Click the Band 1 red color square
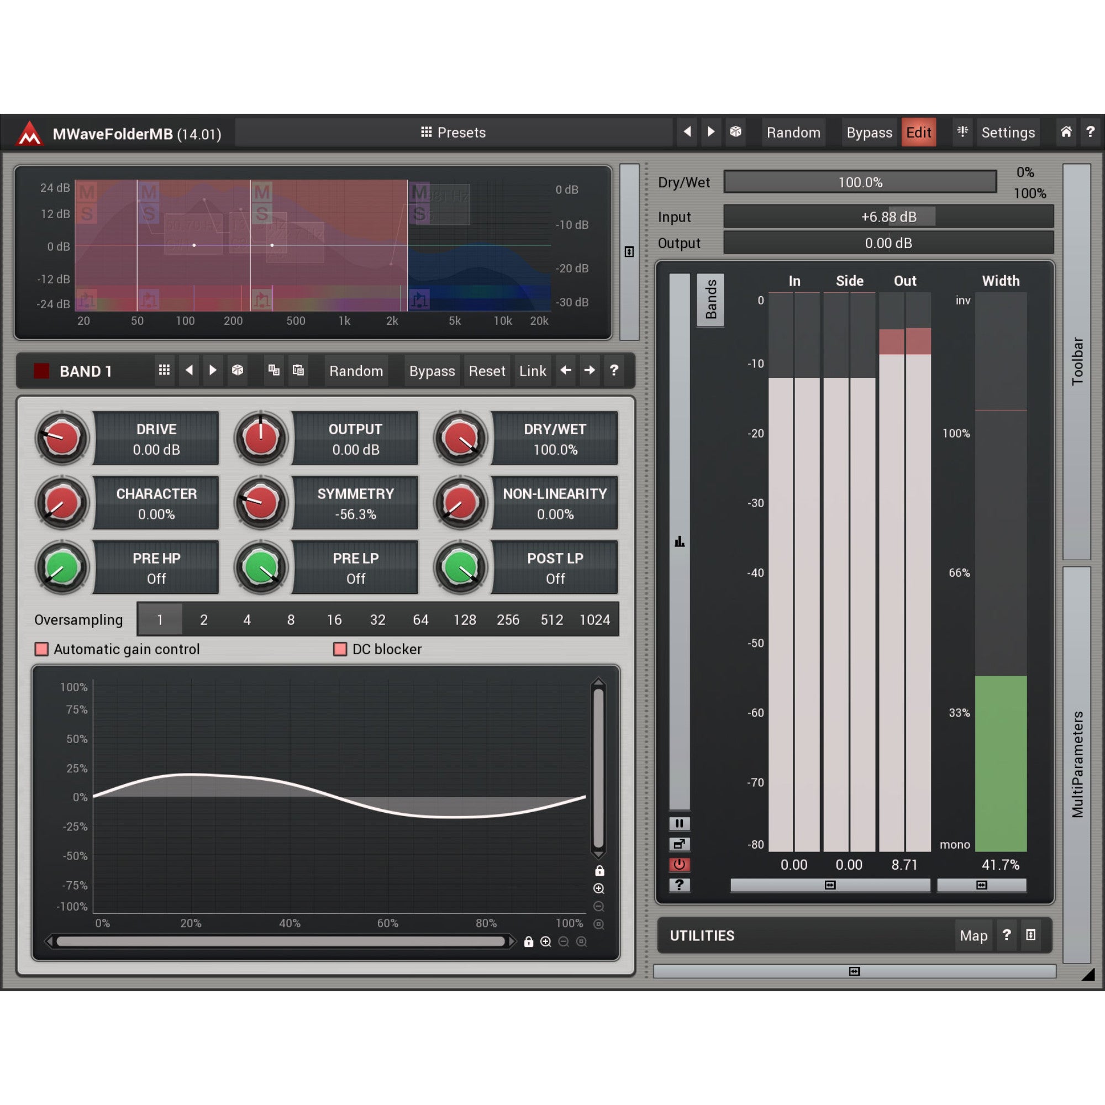The width and height of the screenshot is (1105, 1105). pyautogui.click(x=42, y=371)
